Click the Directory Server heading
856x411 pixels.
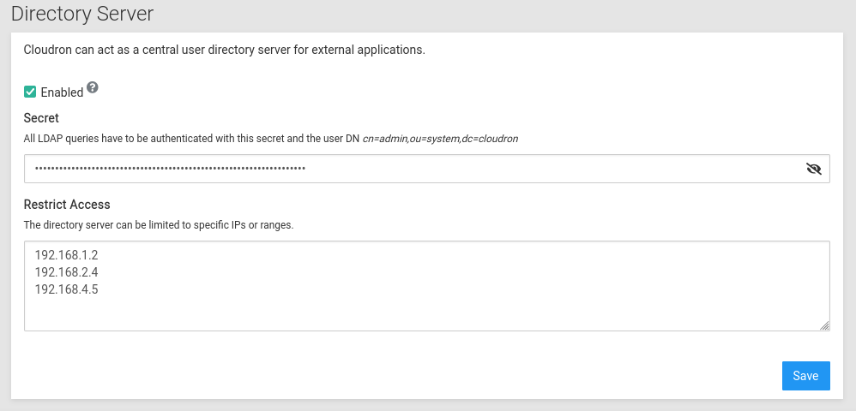[81, 14]
